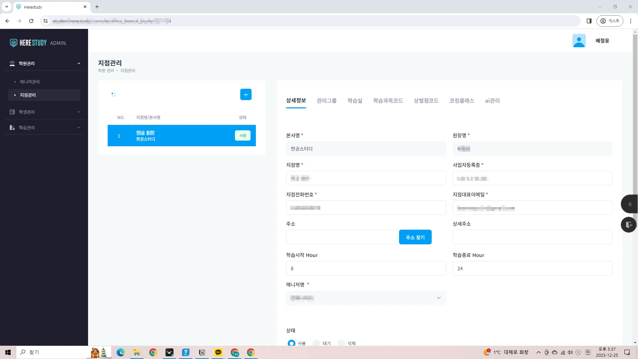Click the four-dot grid icon above the list
638x359 pixels.
113,95
